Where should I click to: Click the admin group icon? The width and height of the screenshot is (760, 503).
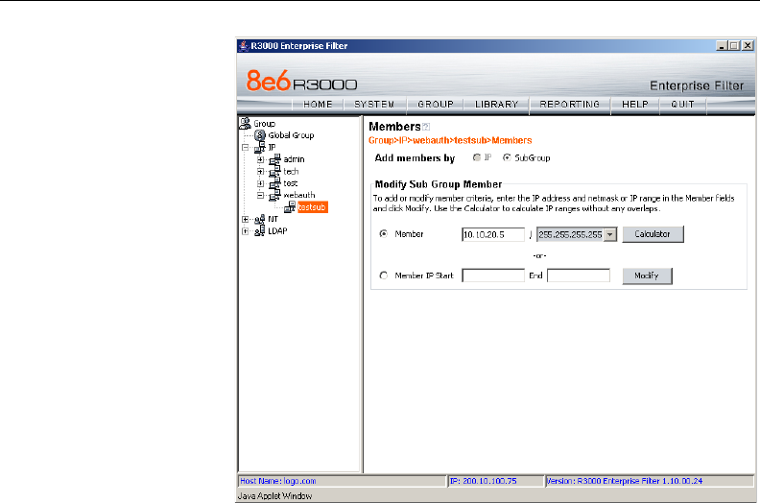[275, 159]
